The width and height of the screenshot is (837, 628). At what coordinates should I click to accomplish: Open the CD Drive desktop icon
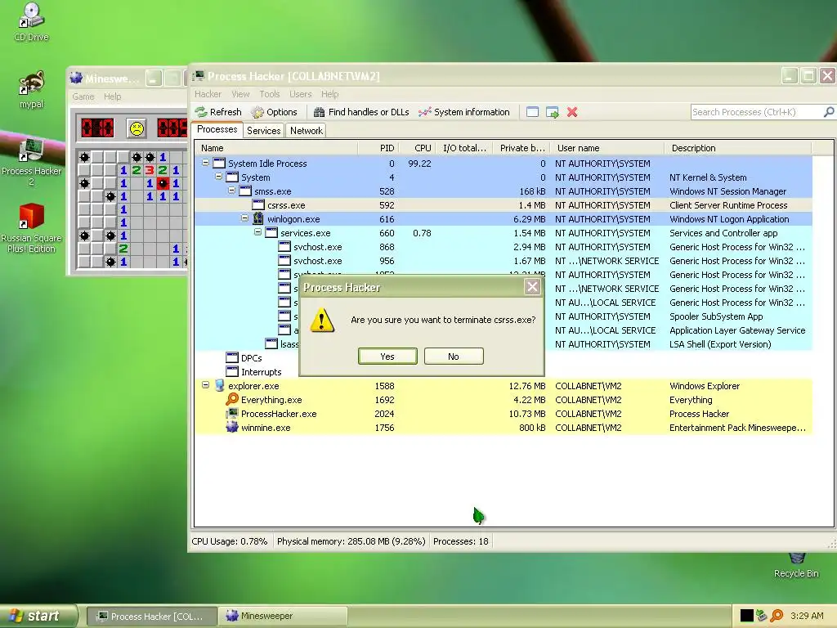tap(31, 22)
